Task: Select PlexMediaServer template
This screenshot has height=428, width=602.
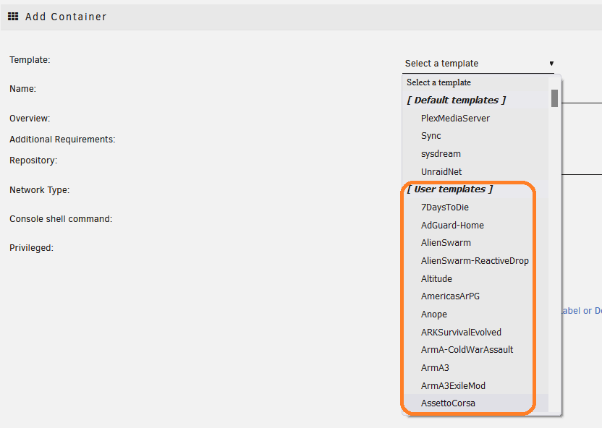Action: coord(475,118)
